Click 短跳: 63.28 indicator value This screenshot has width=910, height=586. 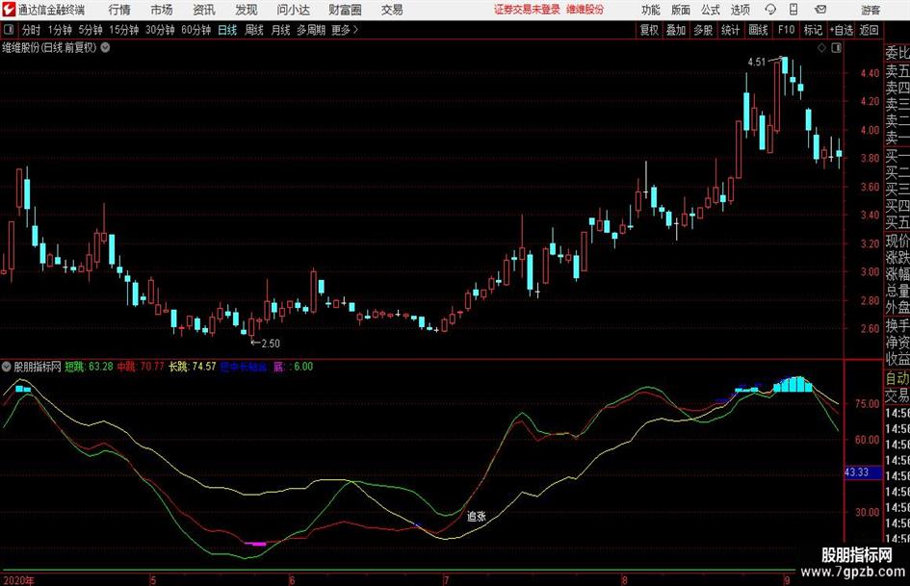[x=89, y=367]
